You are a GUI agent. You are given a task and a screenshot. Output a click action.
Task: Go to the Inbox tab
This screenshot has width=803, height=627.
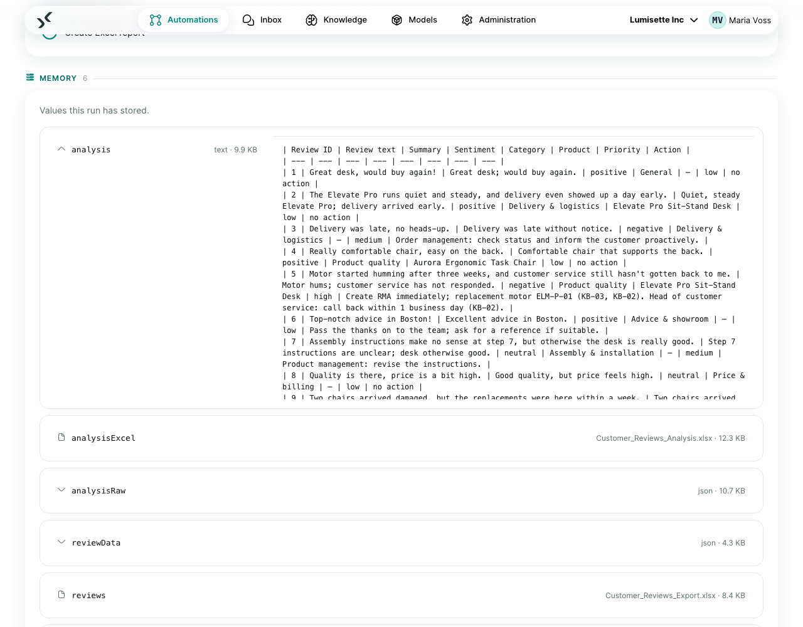[262, 20]
